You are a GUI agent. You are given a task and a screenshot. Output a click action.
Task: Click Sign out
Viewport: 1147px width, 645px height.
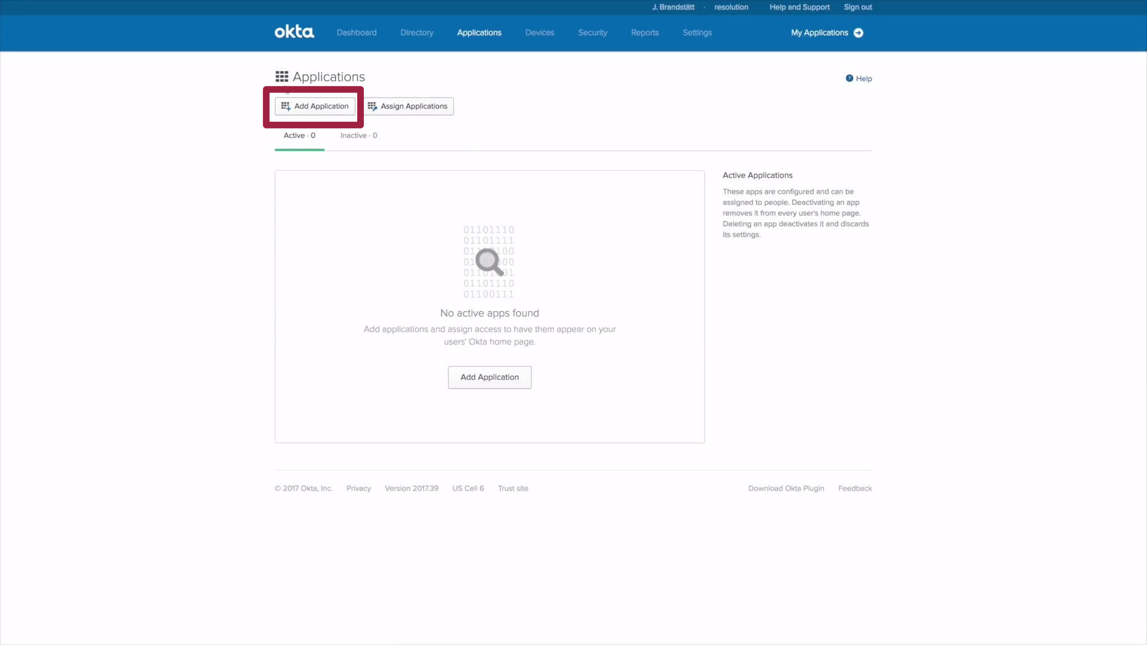[x=858, y=7]
